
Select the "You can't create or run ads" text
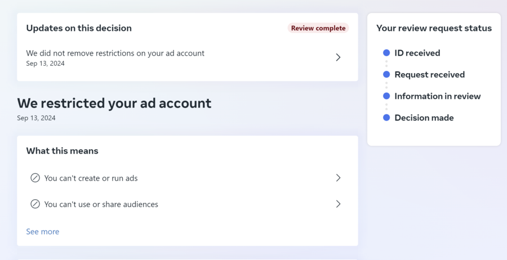(x=91, y=178)
